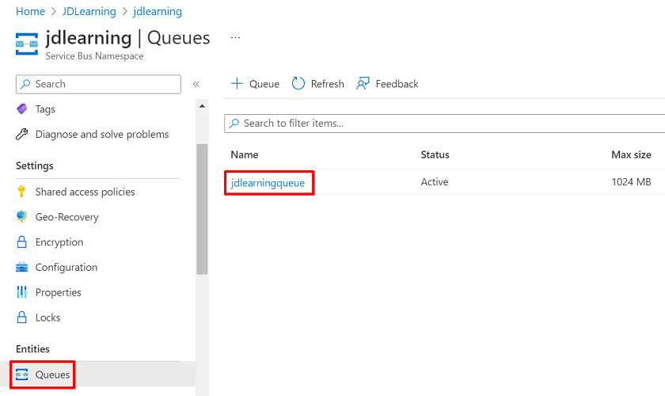
Task: Open Properties page
Action: click(x=58, y=292)
